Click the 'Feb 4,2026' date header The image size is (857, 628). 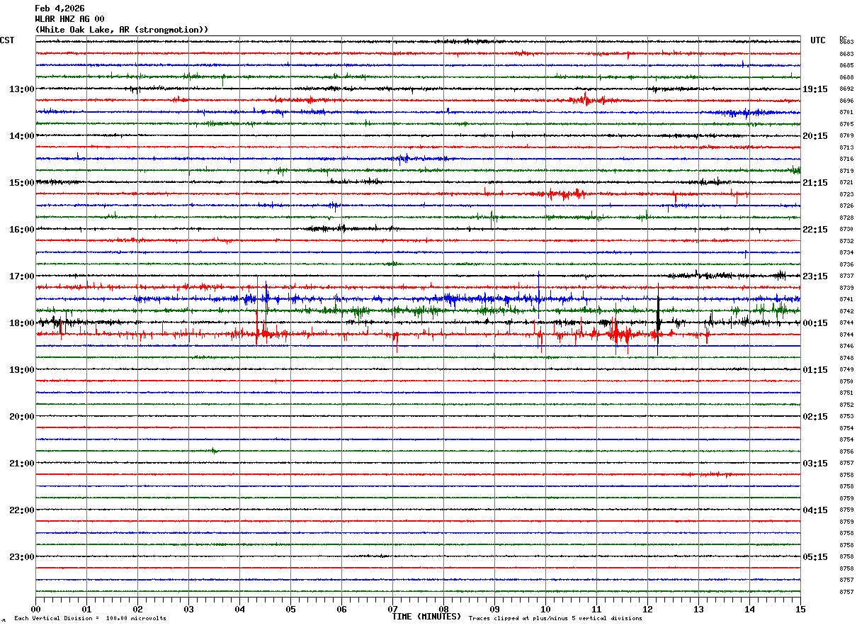coord(59,9)
